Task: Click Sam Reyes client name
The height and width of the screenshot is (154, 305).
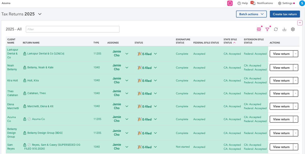Action: click(11, 147)
